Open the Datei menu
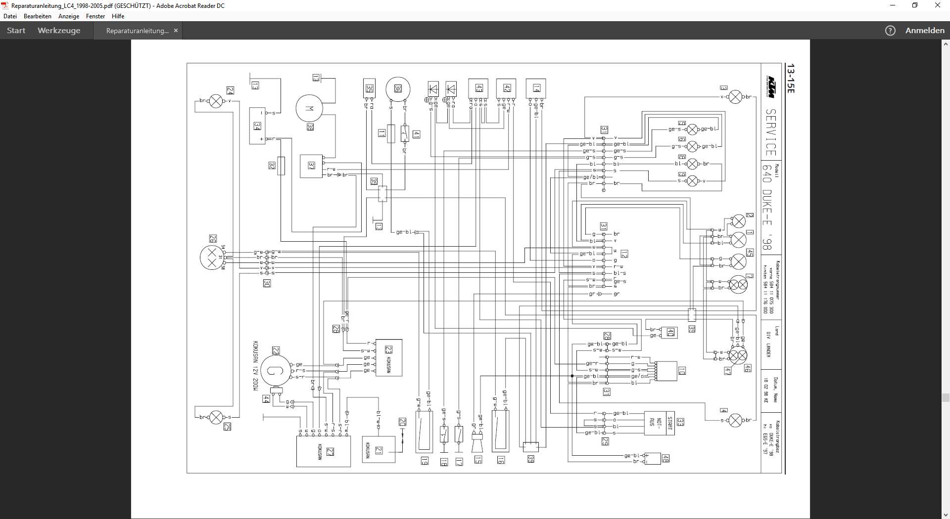This screenshot has width=950, height=519. pos(10,16)
